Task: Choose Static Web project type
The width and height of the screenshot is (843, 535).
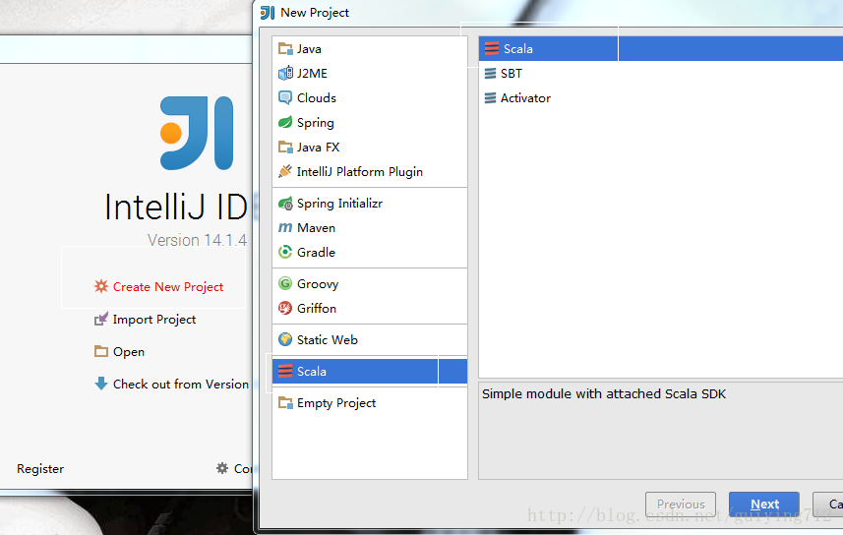Action: [369, 340]
